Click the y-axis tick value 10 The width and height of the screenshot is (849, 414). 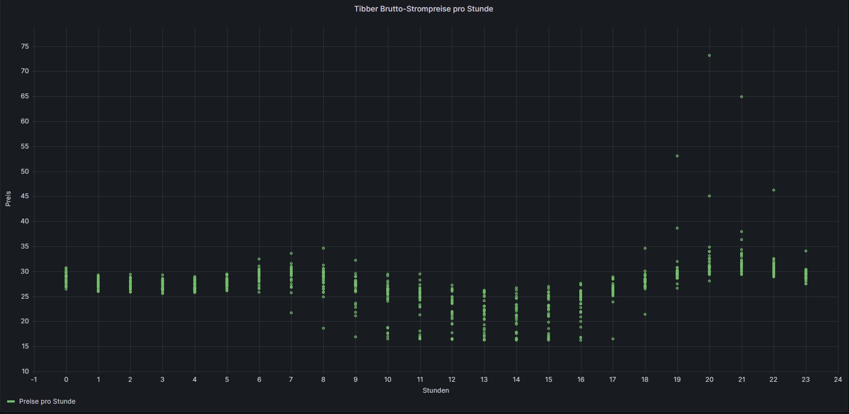[25, 371]
